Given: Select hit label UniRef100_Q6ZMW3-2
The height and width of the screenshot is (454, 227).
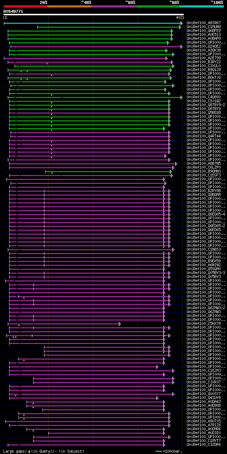Looking at the screenshot, I should click(206, 308).
